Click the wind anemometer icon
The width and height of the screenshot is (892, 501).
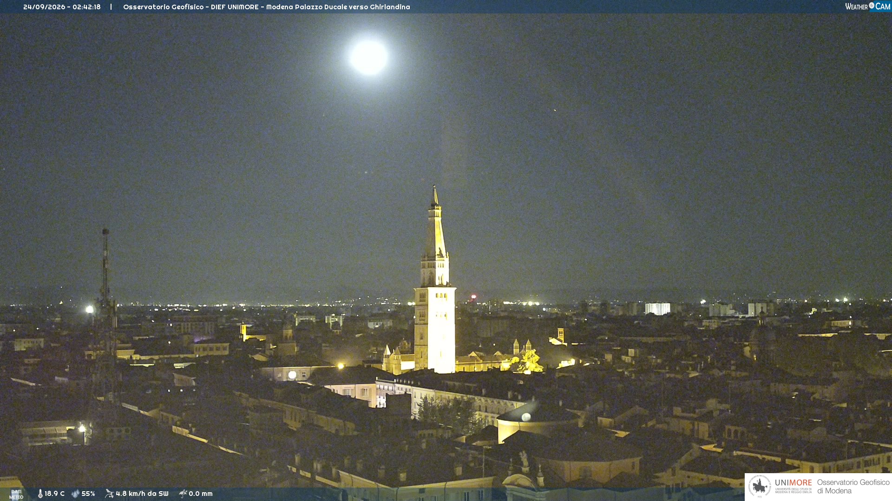pos(109,494)
